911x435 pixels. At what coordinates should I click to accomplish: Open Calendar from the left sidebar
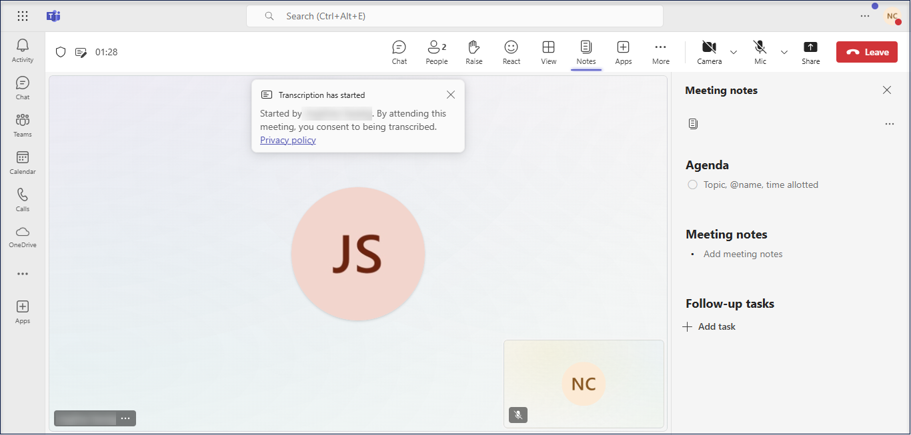[x=23, y=163]
